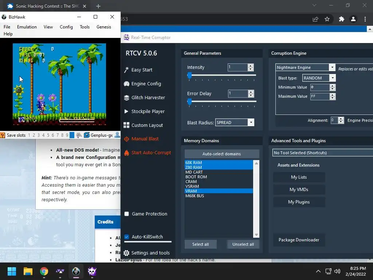Show hidden system tray icons

318,271
